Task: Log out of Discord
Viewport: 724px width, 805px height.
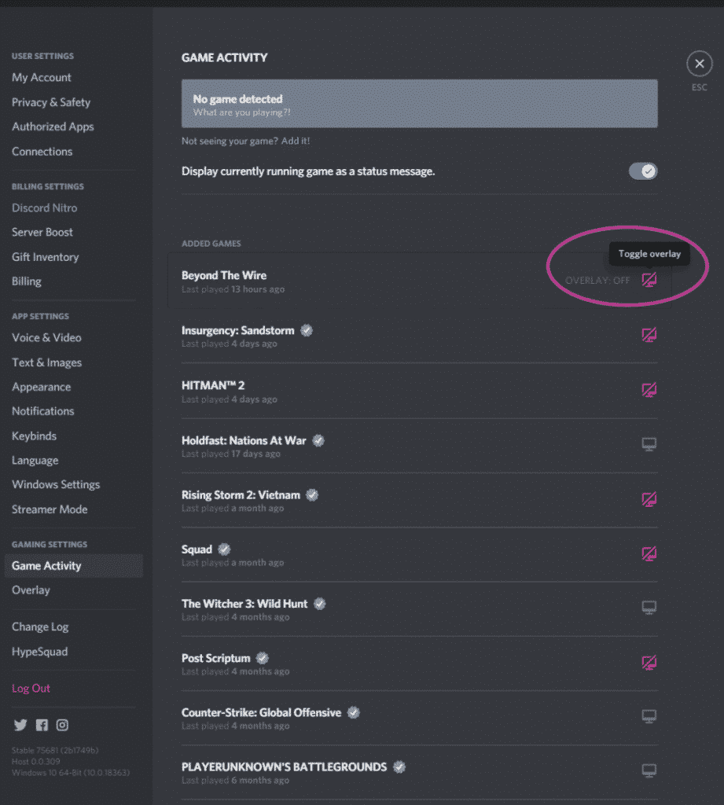Action: (x=31, y=688)
